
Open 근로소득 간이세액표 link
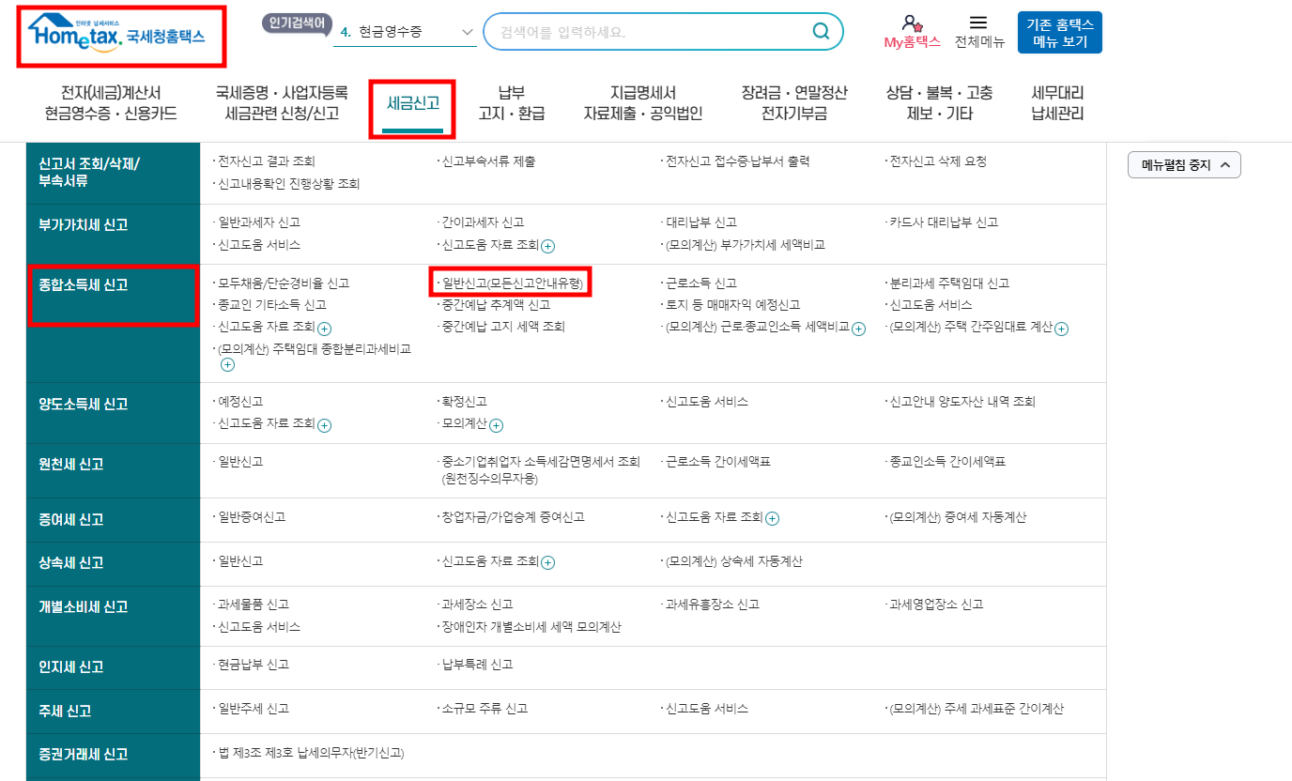pyautogui.click(x=717, y=462)
